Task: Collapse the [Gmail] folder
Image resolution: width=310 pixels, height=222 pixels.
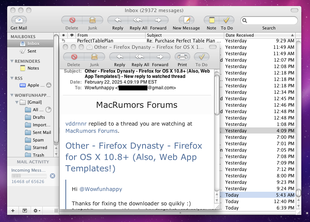Action: [17, 102]
